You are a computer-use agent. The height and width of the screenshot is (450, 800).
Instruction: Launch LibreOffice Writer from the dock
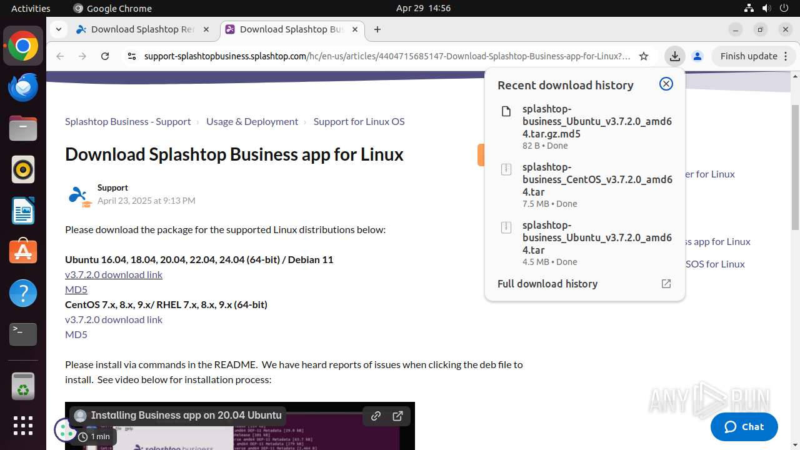[x=23, y=211]
